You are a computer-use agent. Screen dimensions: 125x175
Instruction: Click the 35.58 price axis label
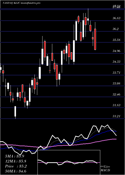pyautogui.click(x=116, y=40)
